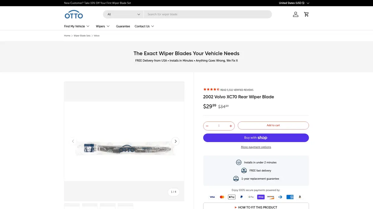373x209 pixels.
Task: Expand Contact Us menu
Action: click(x=144, y=26)
